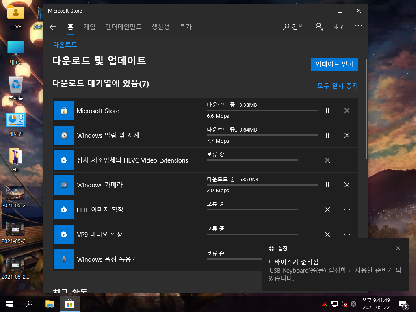Image resolution: width=416 pixels, height=312 pixels.
Task: Click the Store window vertical scrollbar
Action: click(x=367, y=109)
